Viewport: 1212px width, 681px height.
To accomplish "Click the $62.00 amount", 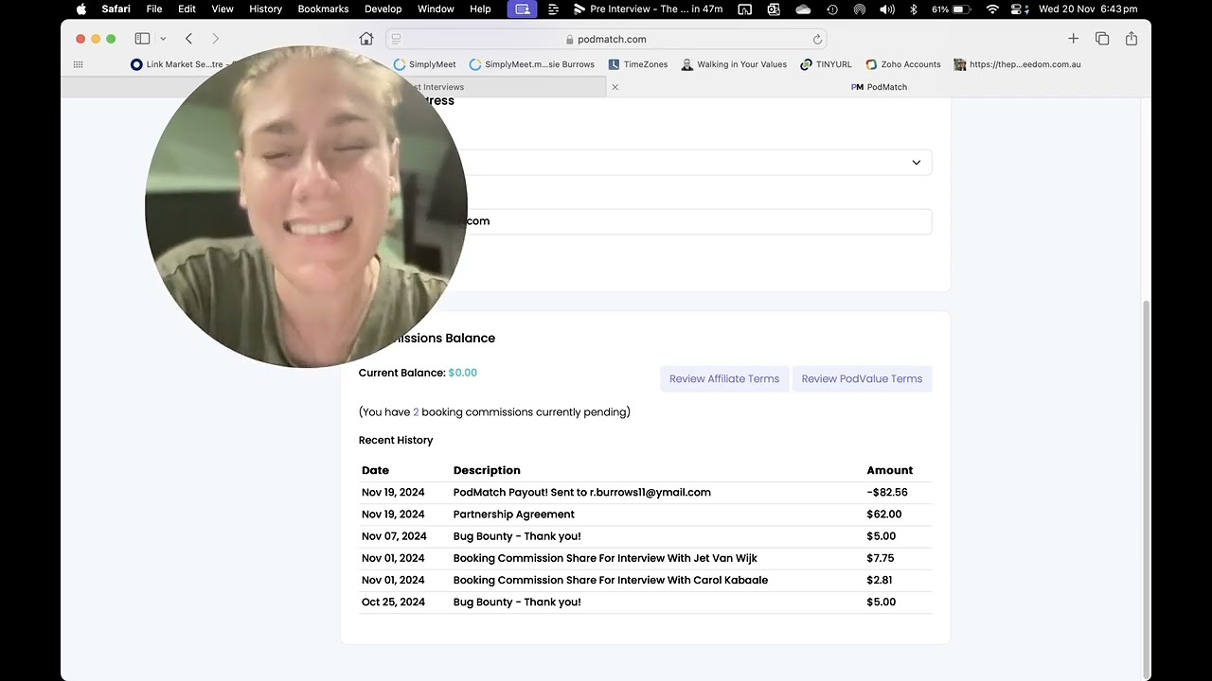I will (884, 515).
